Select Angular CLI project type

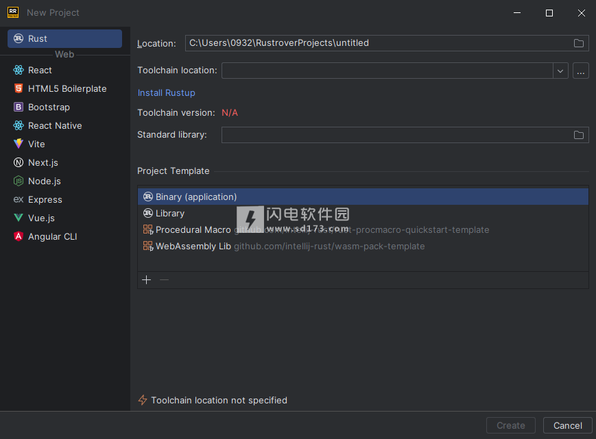pyautogui.click(x=64, y=237)
